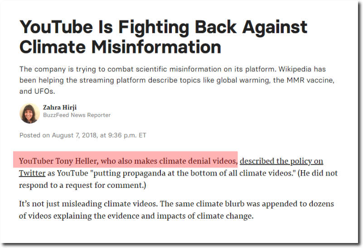Click 'and UFOs.' in the subheading
363x248 pixels.
coord(37,91)
